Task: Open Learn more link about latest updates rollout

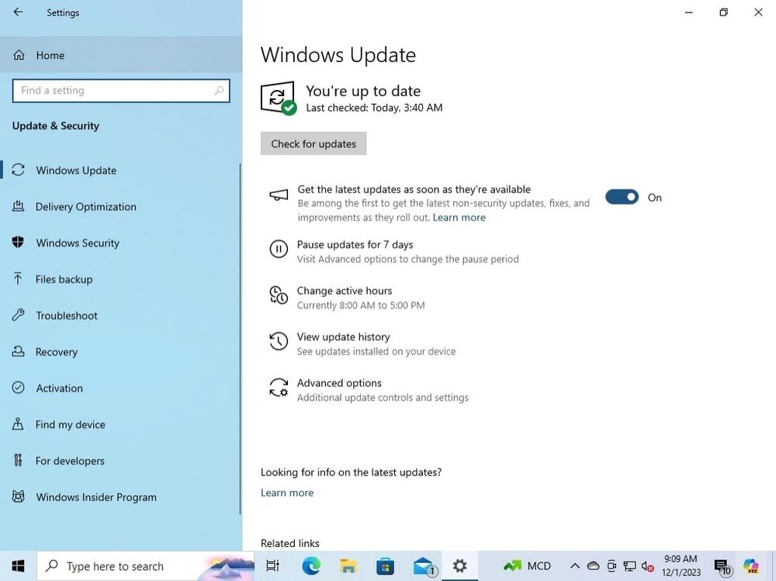Action: (459, 217)
